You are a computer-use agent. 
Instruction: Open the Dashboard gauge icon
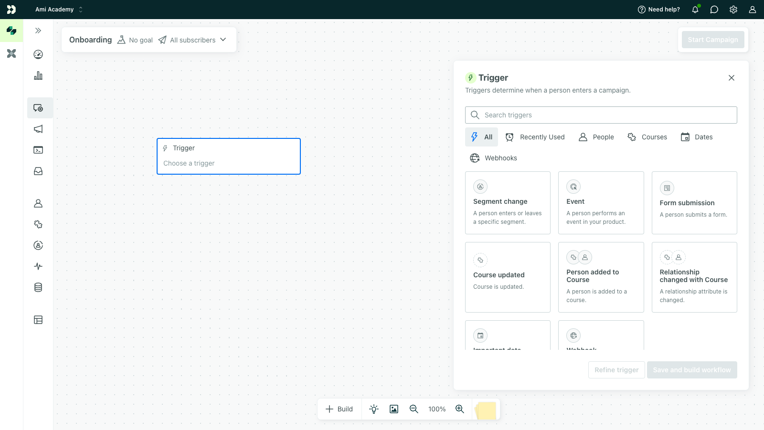point(38,54)
